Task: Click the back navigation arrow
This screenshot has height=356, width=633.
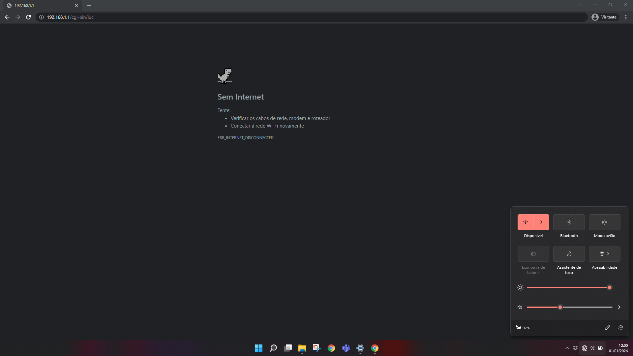Action: pos(7,17)
